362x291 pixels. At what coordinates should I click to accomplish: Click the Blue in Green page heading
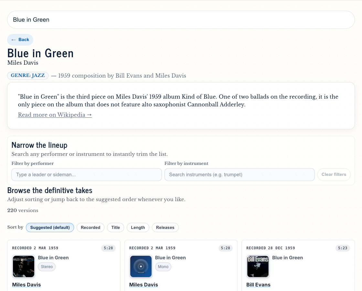40,53
